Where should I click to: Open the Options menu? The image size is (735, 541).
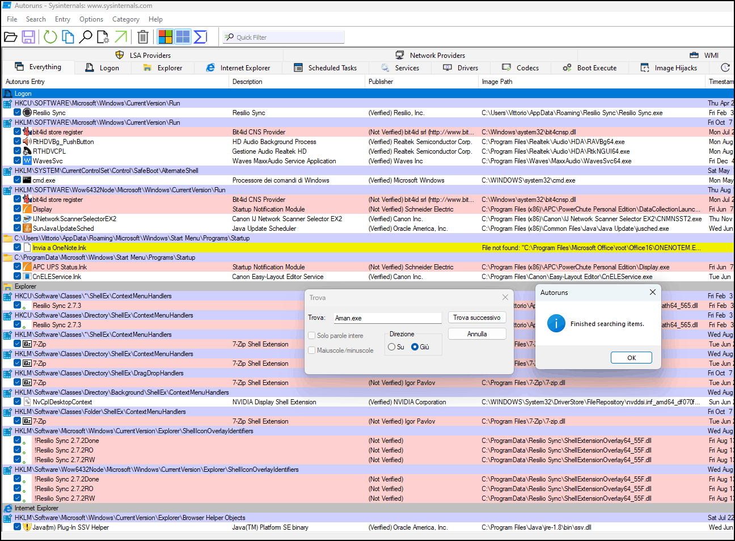coord(91,19)
